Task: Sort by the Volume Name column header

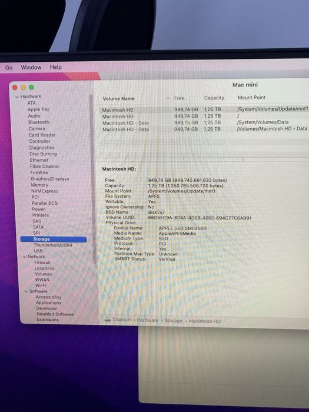Action: [118, 98]
